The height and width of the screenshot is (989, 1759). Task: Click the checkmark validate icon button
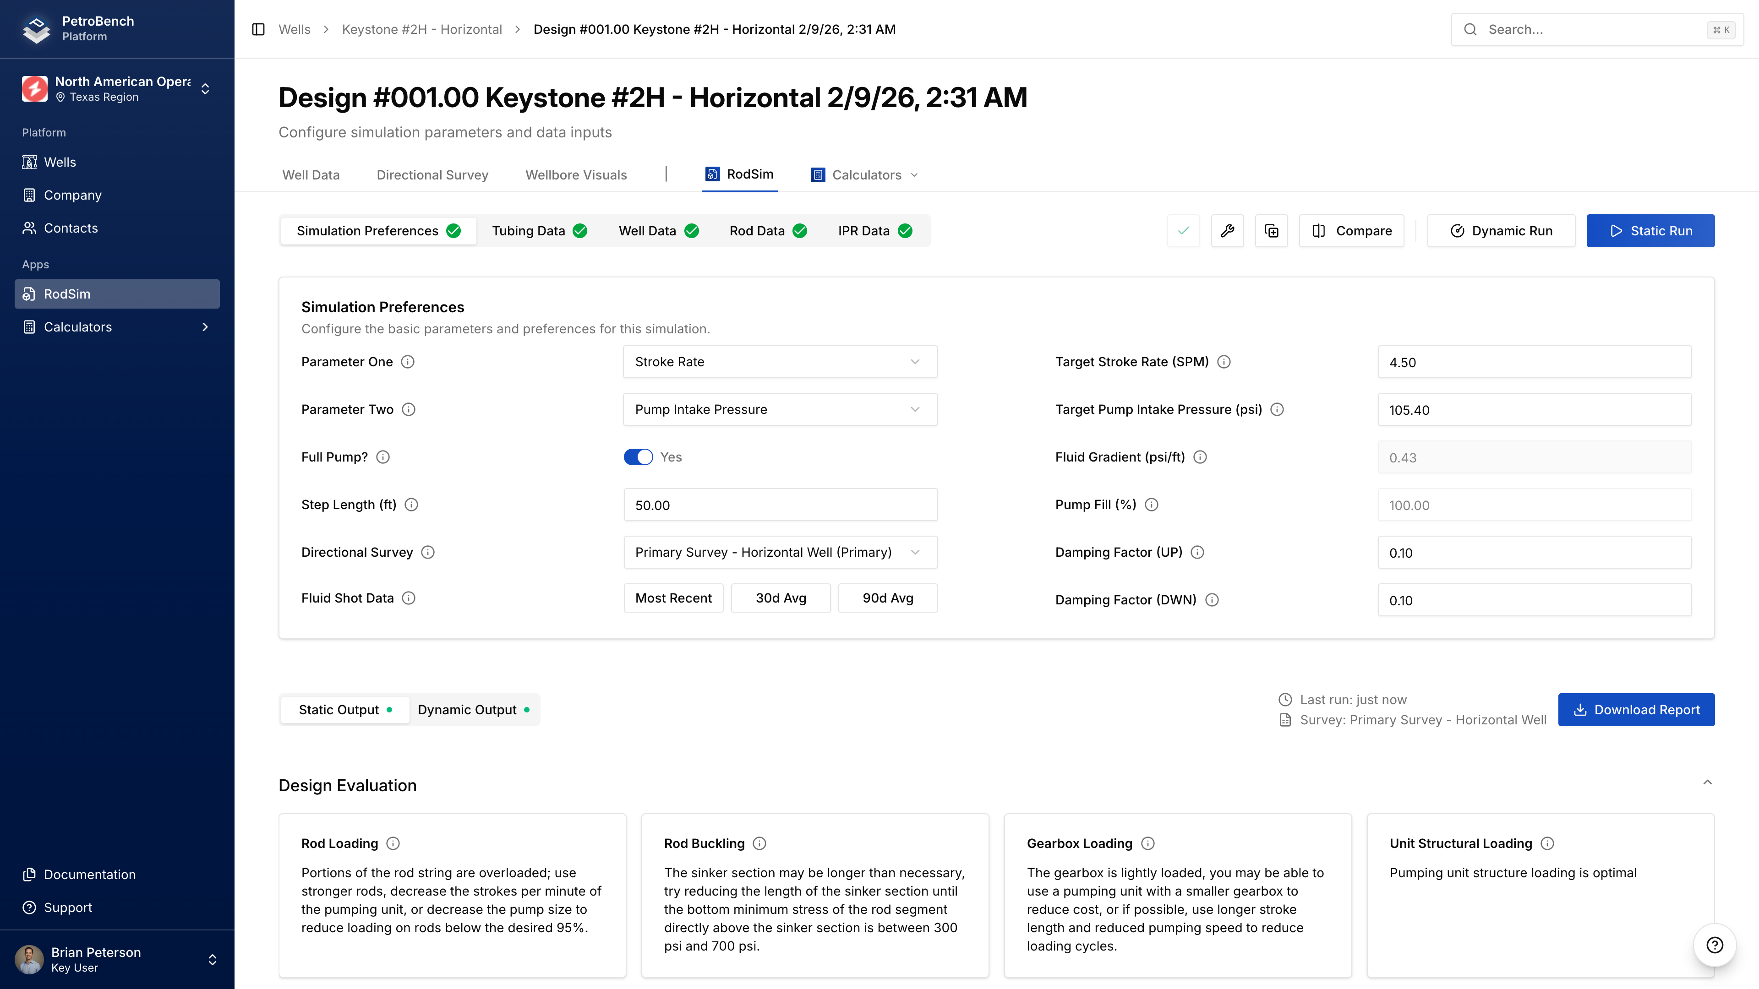tap(1183, 231)
